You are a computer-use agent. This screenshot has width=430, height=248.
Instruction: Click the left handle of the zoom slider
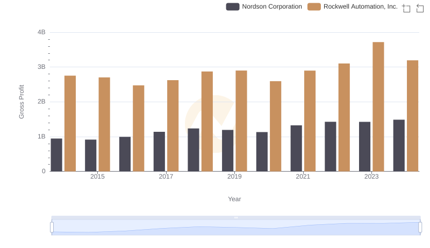click(52, 227)
